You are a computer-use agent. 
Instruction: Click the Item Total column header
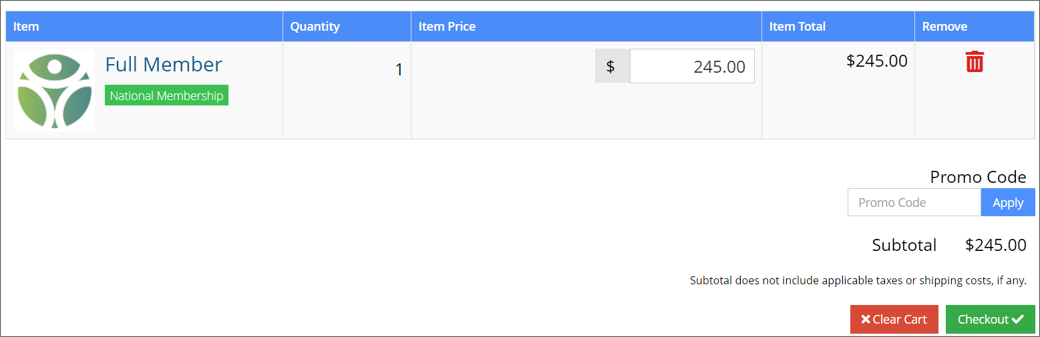(797, 27)
